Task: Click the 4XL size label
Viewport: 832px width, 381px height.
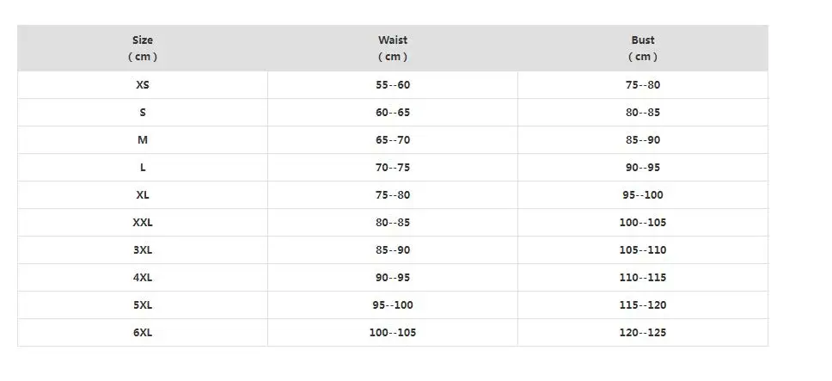Action: (143, 278)
